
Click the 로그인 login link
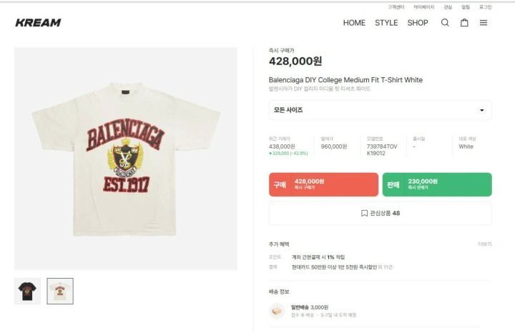click(x=484, y=7)
